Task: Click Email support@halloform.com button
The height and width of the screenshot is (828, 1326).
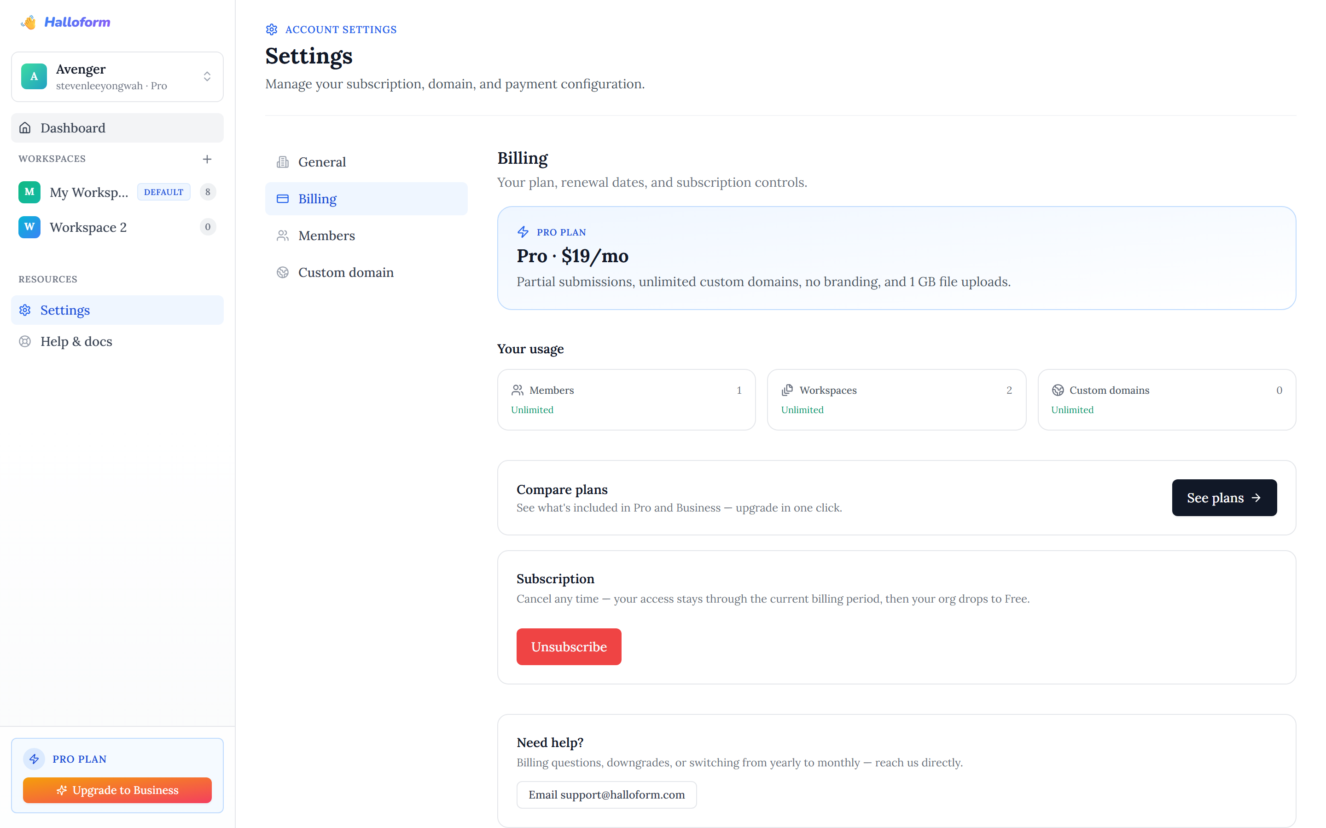Action: pos(606,794)
